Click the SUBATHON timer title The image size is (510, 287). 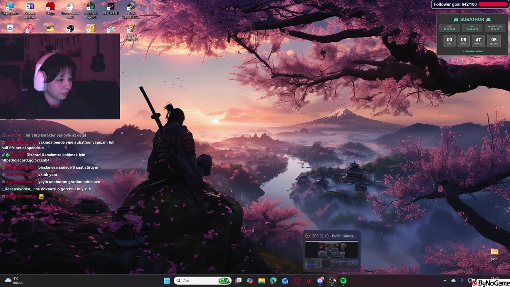click(x=472, y=20)
